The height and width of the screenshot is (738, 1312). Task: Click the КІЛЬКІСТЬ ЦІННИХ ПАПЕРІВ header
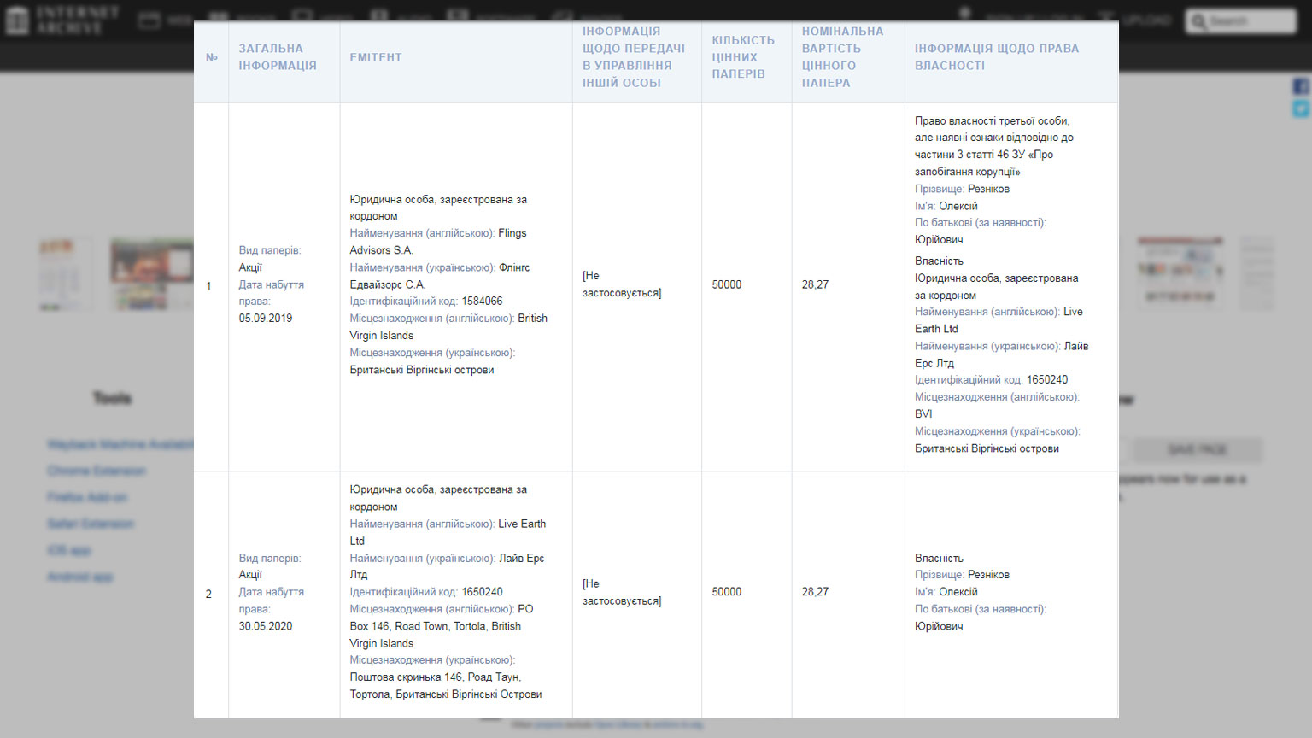(x=743, y=57)
